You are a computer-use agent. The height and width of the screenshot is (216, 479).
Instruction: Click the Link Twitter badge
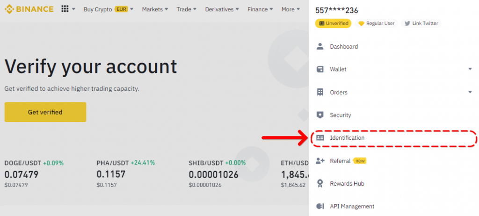click(421, 23)
